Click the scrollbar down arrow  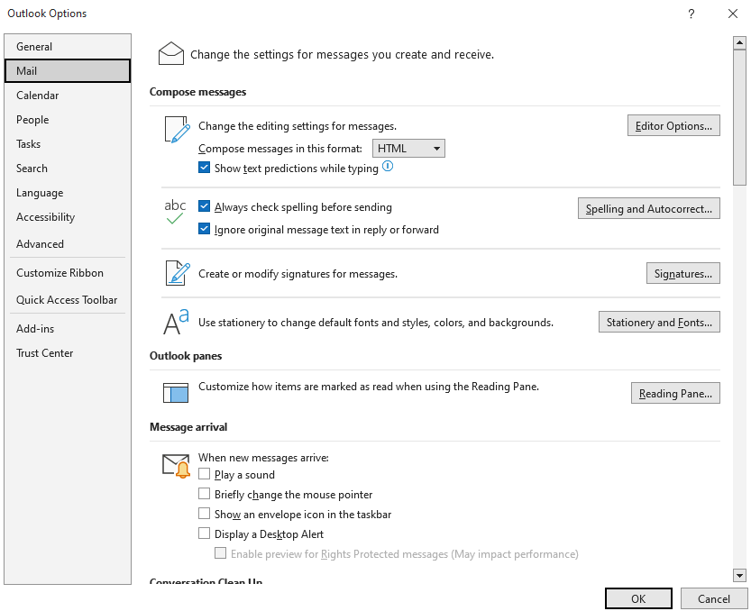[739, 575]
